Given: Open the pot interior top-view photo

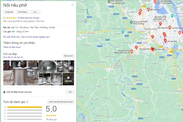Looking at the screenshot, I should click(48, 66).
